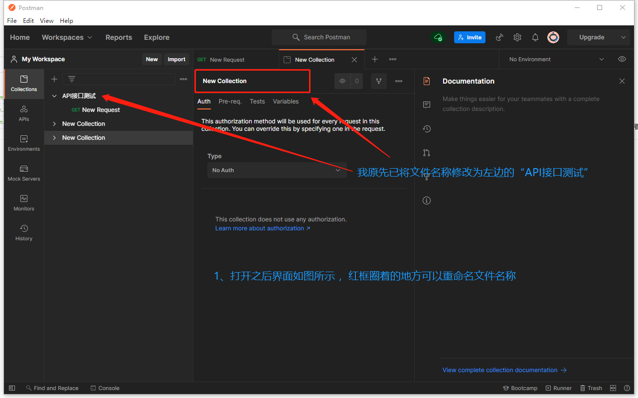Click the Import button

[x=176, y=59]
